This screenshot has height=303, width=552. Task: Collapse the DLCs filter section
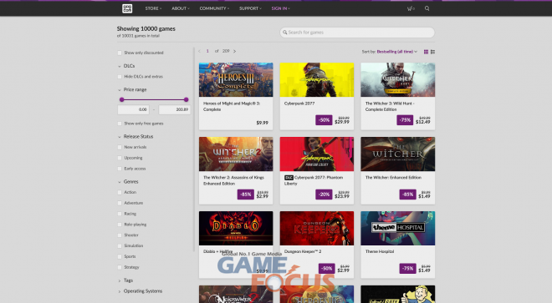[x=126, y=66]
